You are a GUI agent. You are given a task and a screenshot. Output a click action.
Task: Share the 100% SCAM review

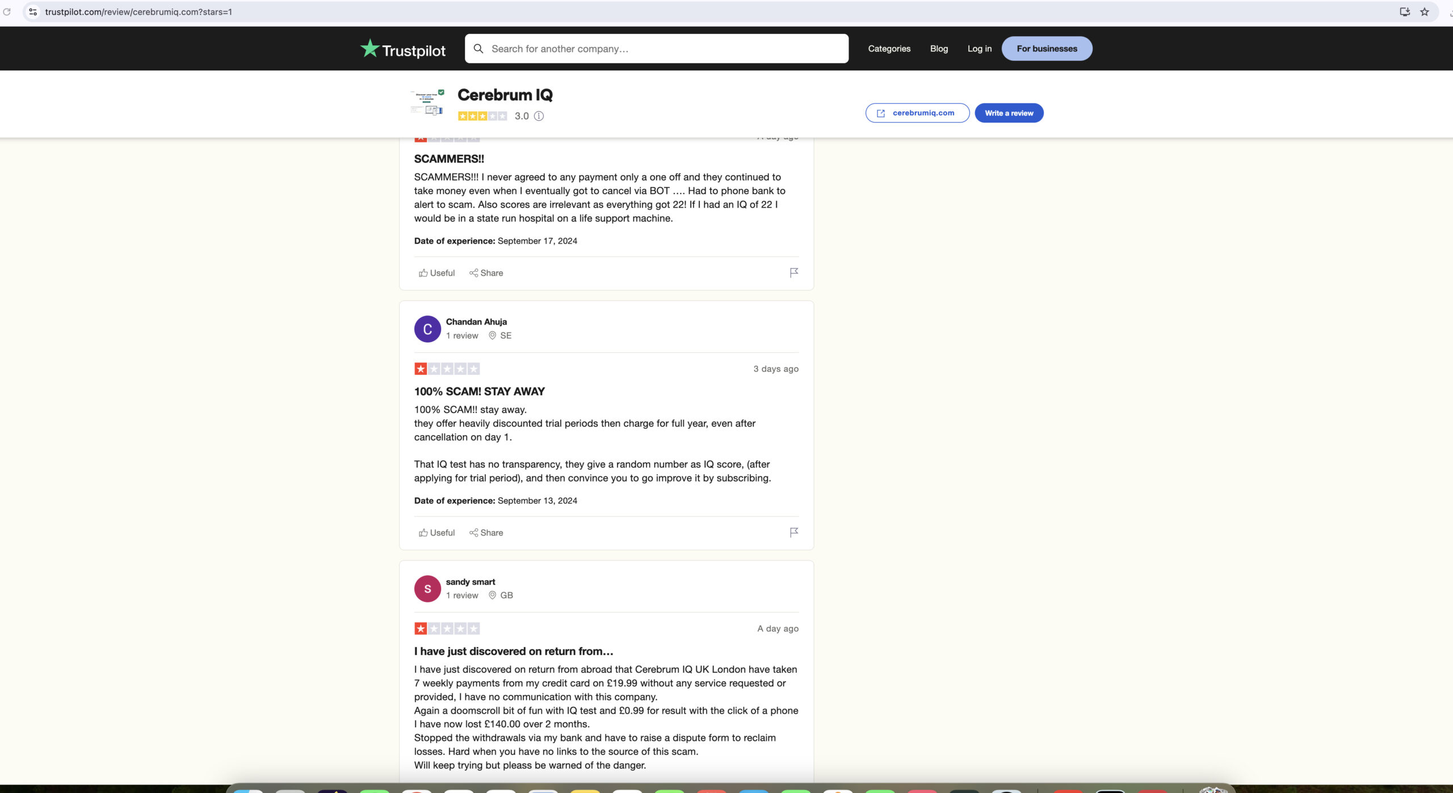pyautogui.click(x=486, y=533)
